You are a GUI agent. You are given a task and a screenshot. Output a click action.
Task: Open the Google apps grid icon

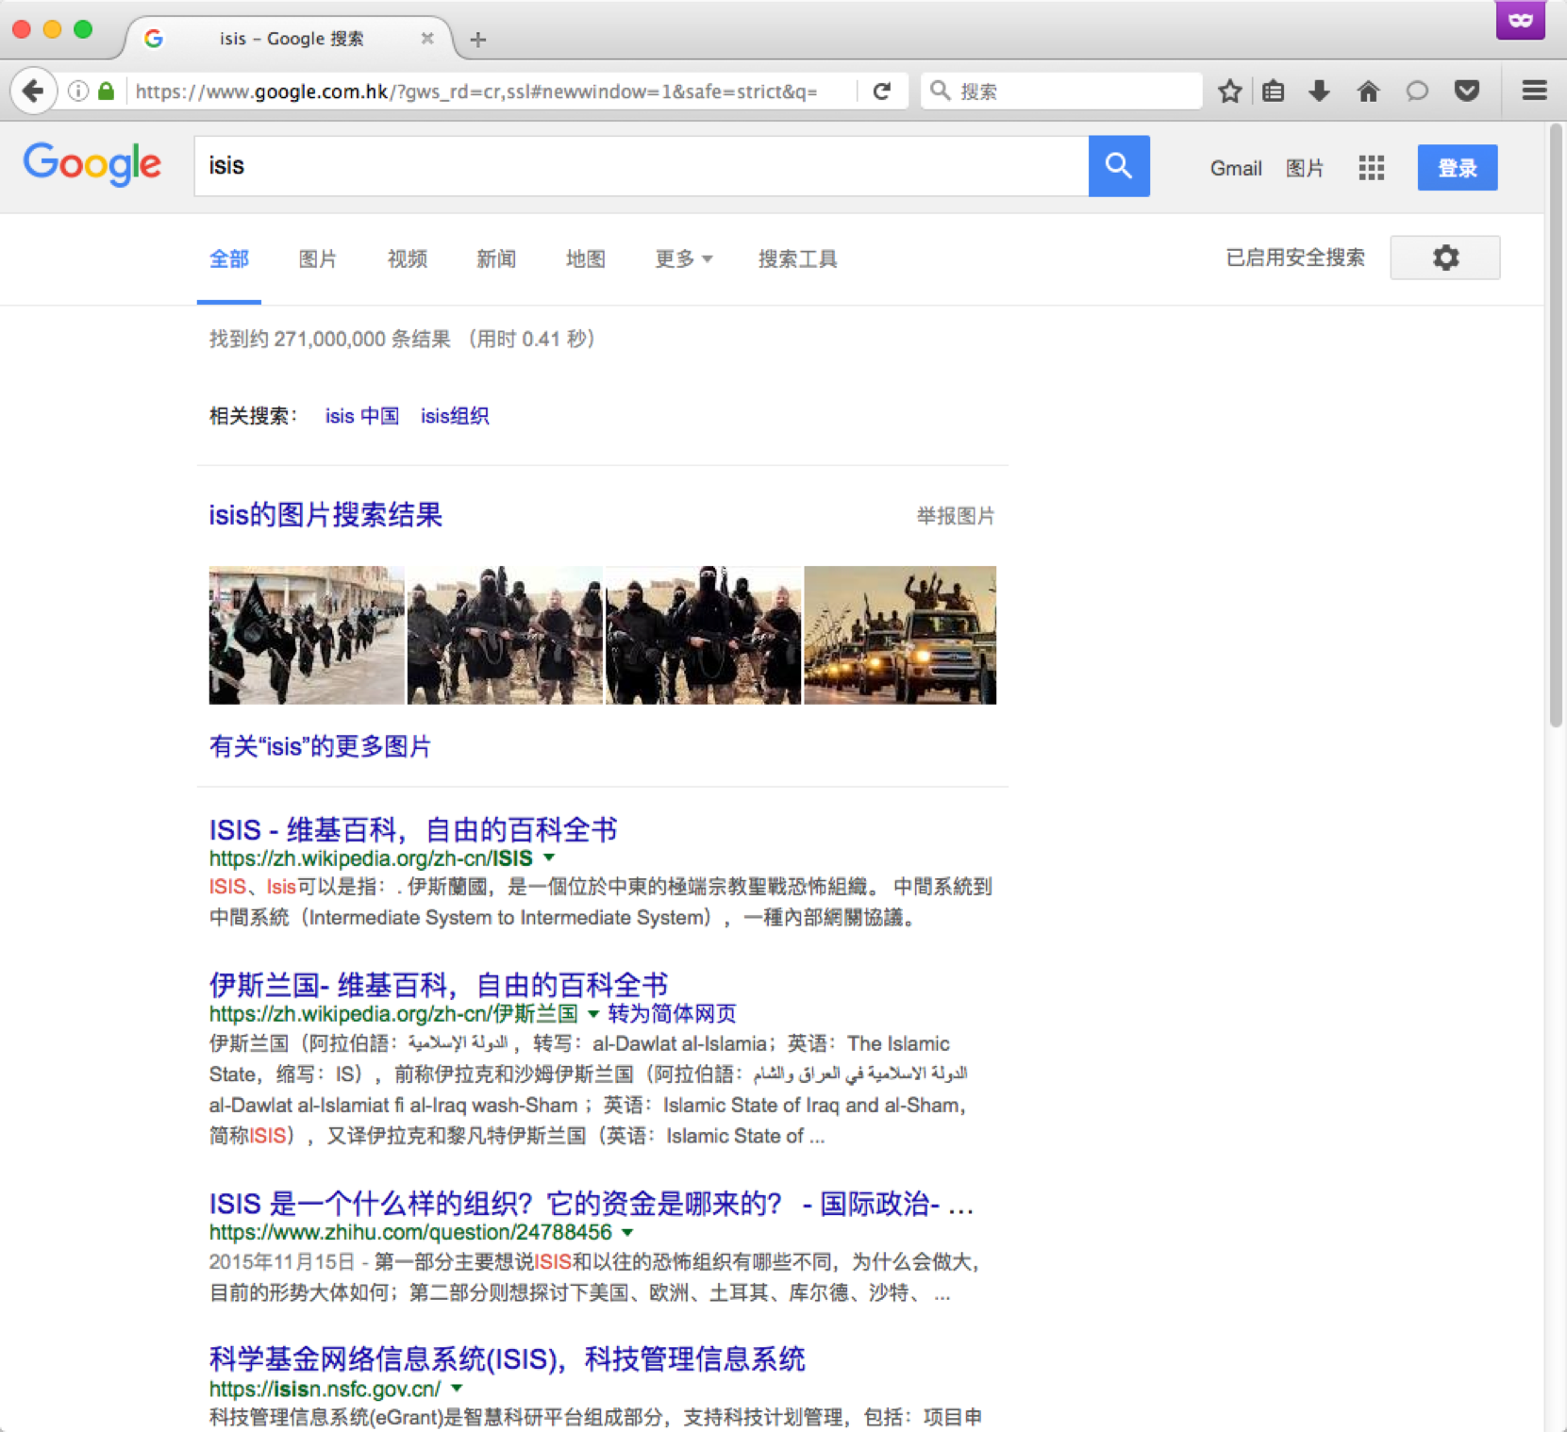1372,168
